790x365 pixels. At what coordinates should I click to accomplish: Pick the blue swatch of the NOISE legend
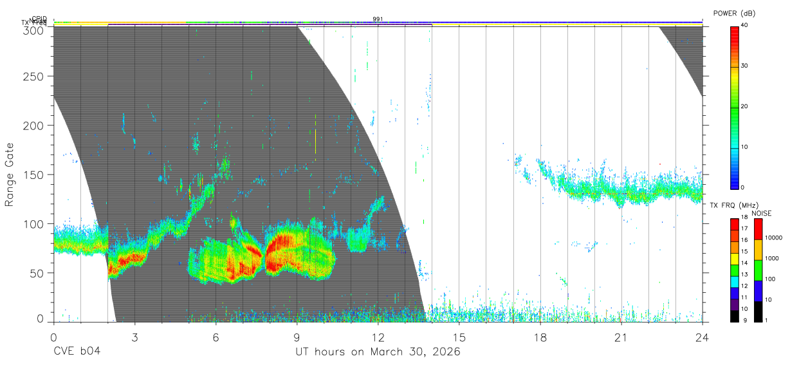click(x=758, y=290)
